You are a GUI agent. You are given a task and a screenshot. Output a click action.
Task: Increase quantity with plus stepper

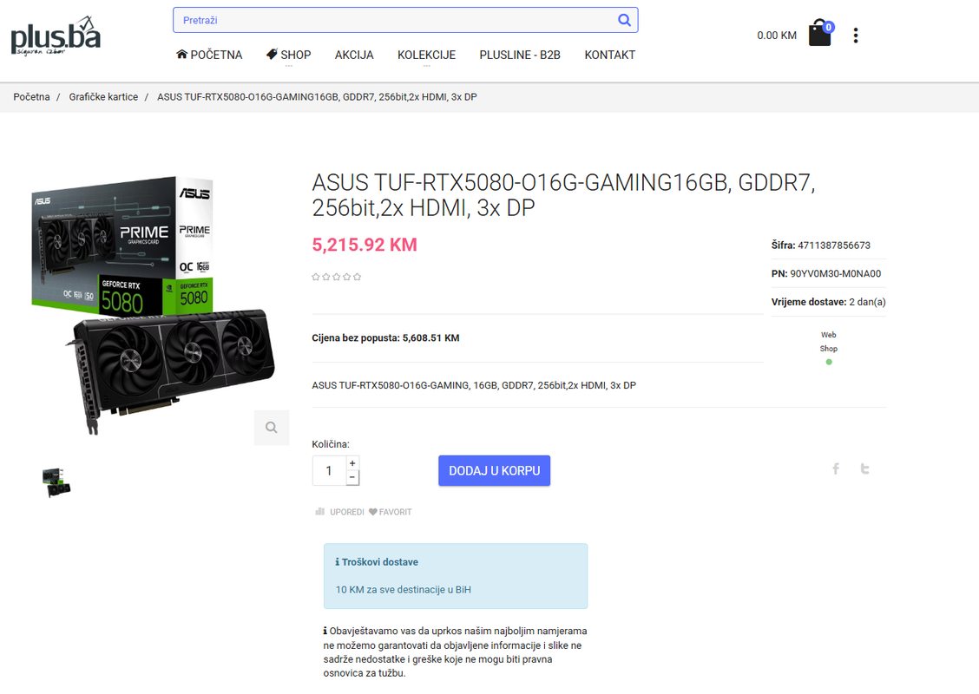point(352,463)
